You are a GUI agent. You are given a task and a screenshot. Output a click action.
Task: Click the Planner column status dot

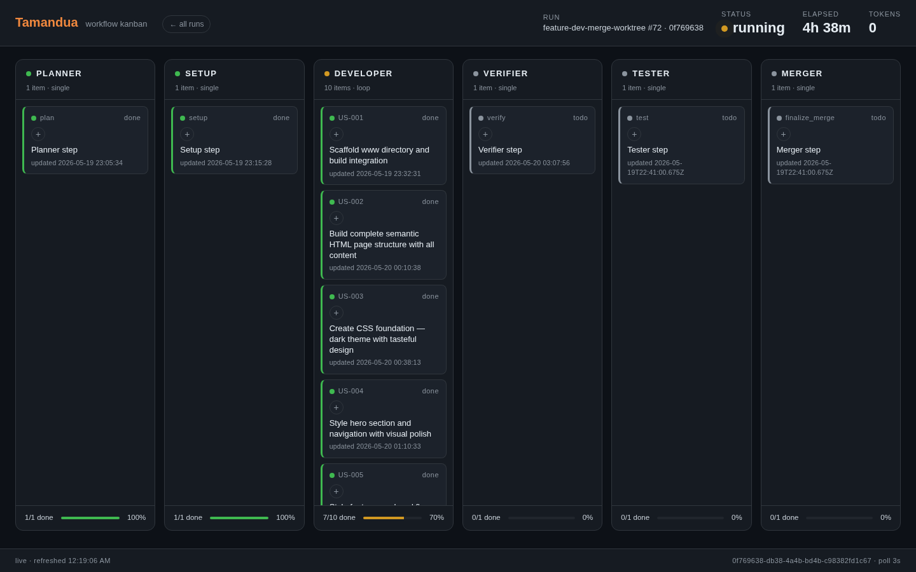(x=29, y=74)
